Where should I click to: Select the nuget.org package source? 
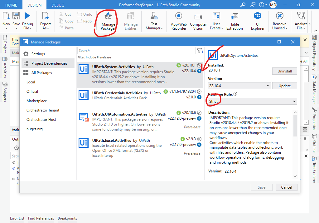pyautogui.click(x=35, y=129)
